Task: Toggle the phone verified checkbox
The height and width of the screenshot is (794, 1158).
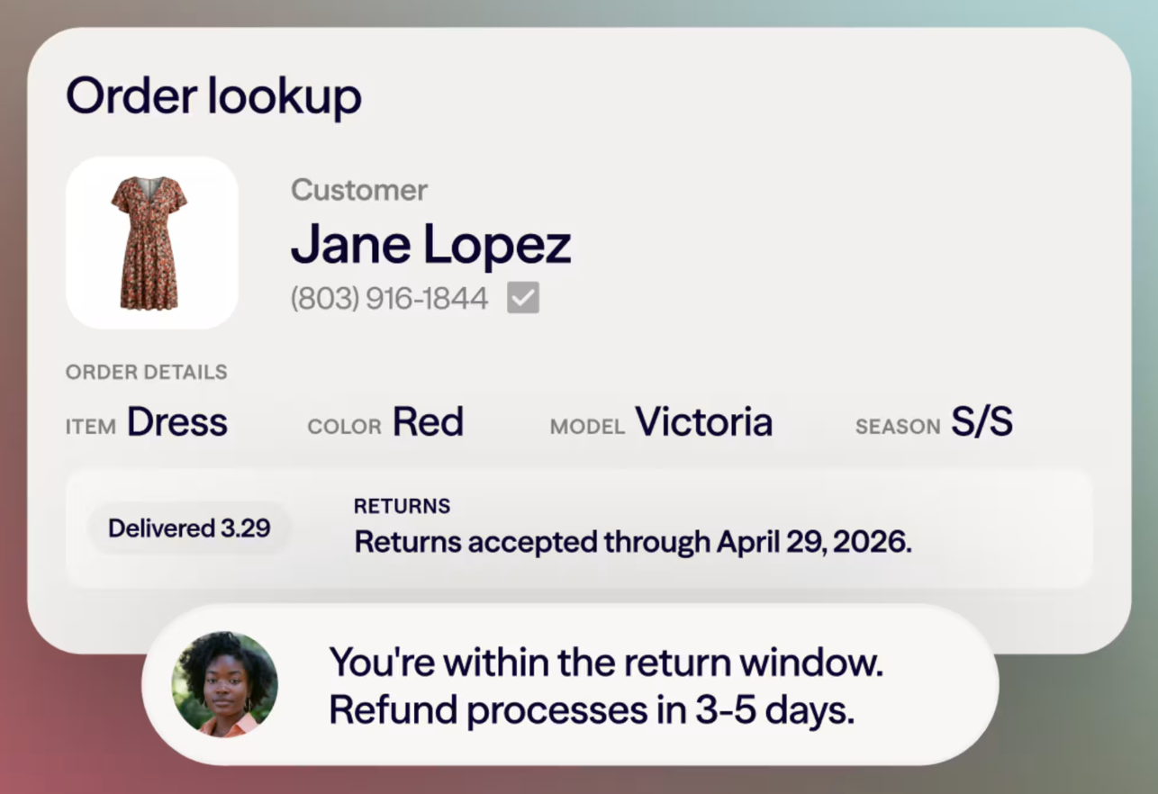Action: pyautogui.click(x=523, y=298)
